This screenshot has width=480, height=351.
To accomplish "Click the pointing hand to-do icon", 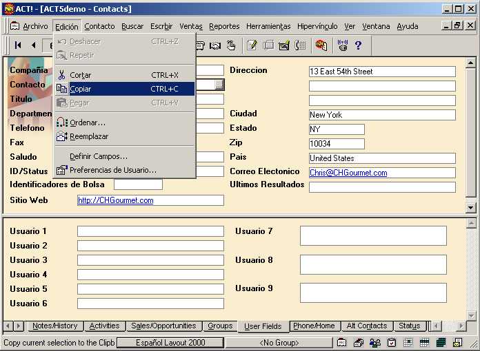I will [231, 45].
